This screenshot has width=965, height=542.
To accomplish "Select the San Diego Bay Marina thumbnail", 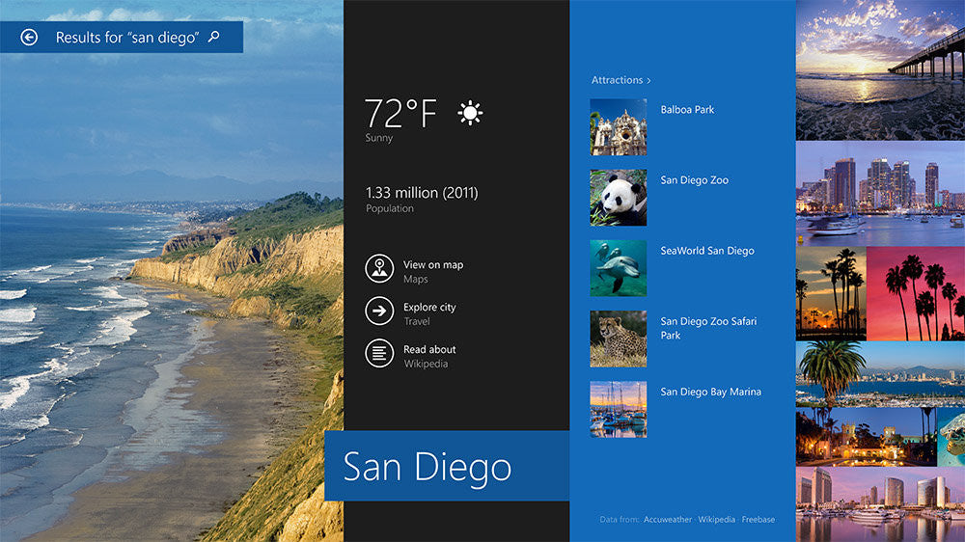I will coord(618,409).
